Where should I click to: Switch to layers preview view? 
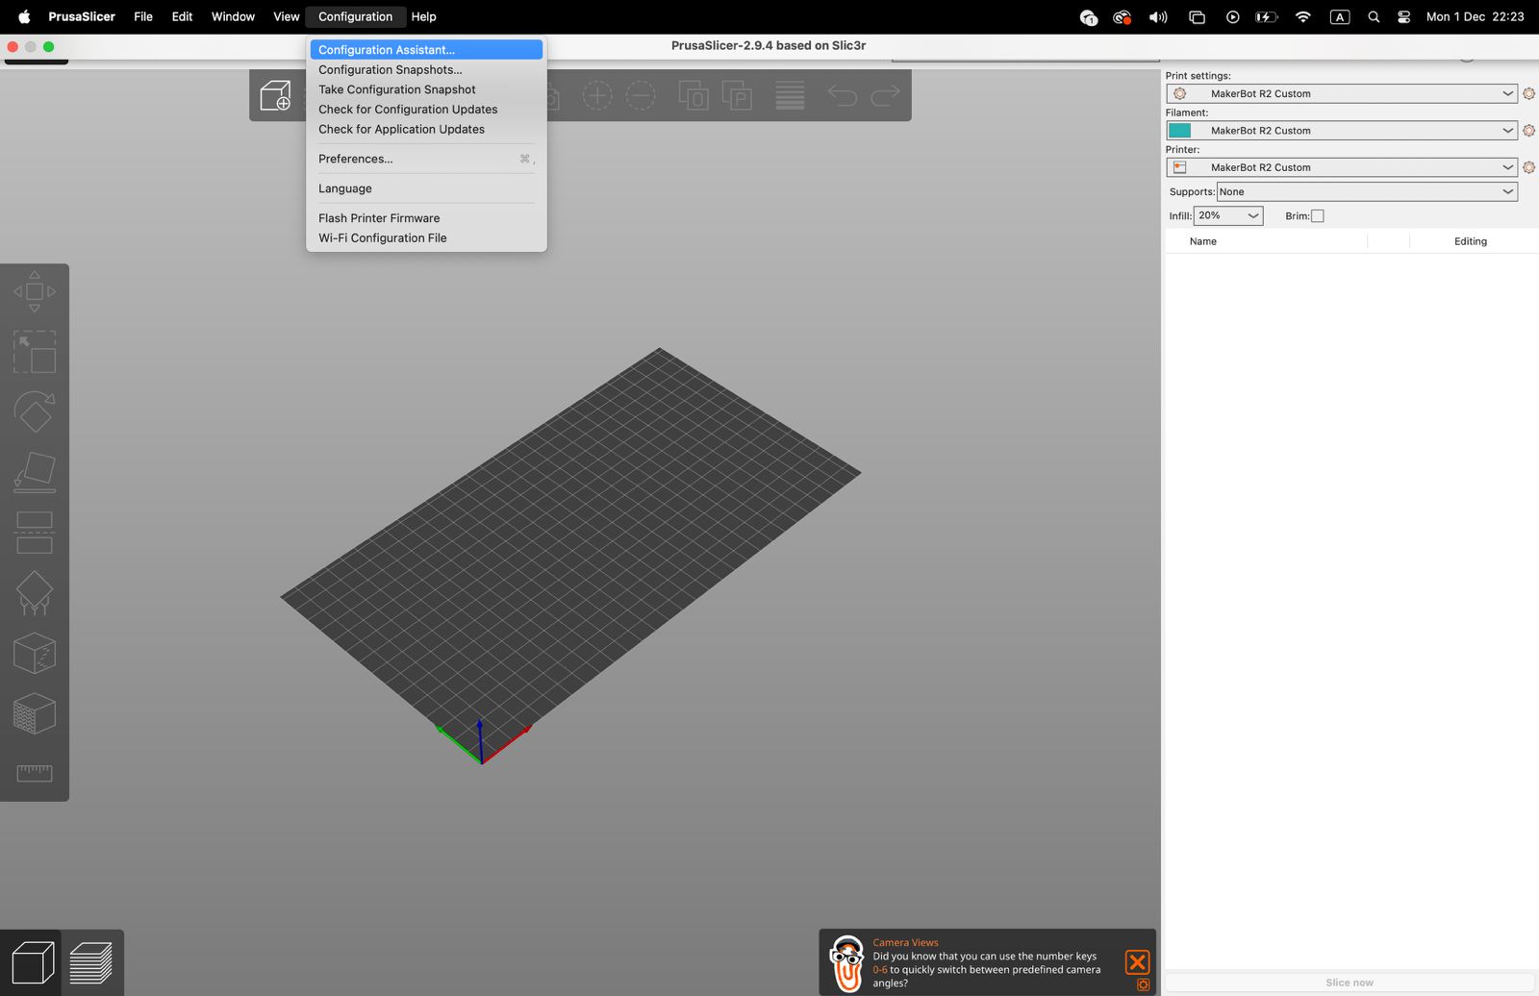91,962
